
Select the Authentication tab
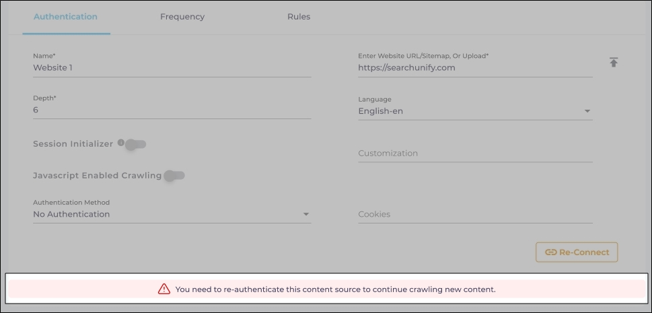(65, 17)
